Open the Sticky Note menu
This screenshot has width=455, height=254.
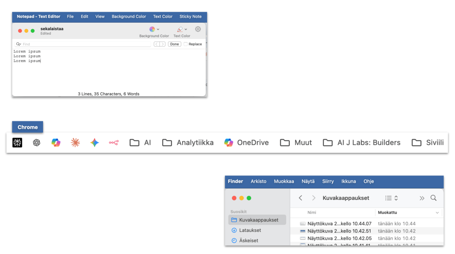click(x=190, y=16)
